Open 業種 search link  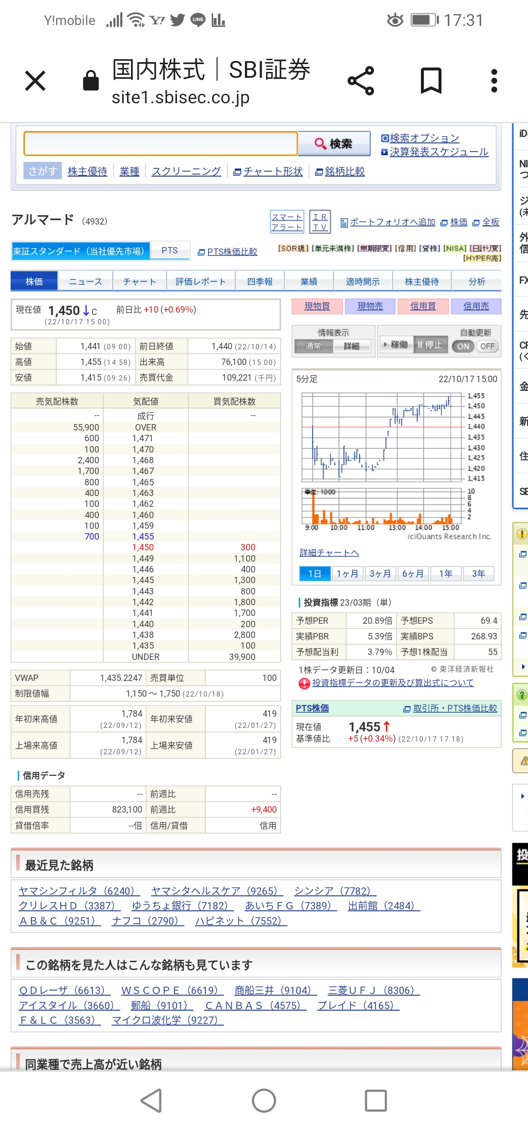(130, 171)
